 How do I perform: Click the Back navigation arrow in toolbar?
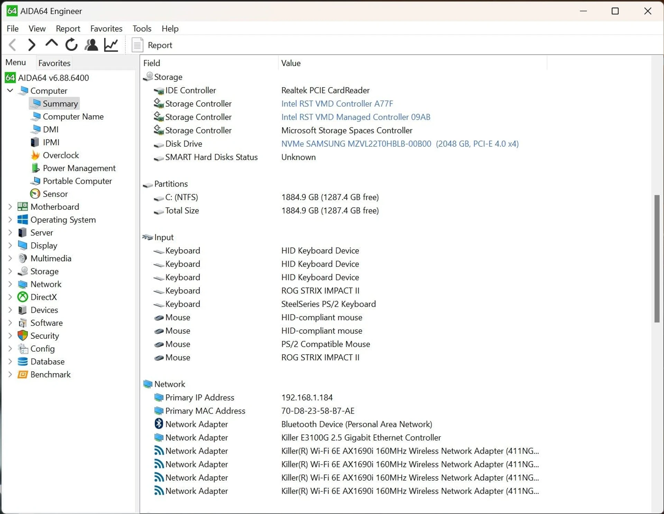pyautogui.click(x=13, y=45)
